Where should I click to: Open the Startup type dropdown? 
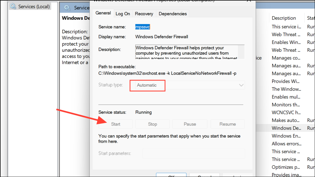[190, 85]
